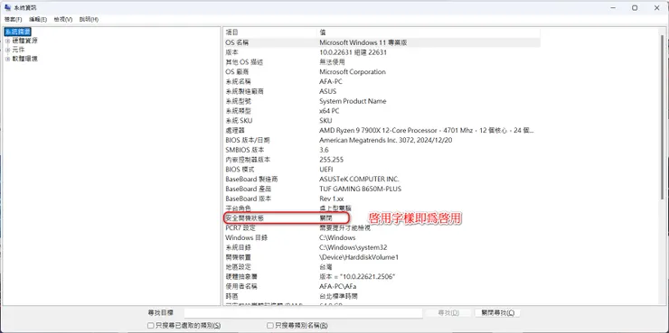Tick the 只搜尋已選取的類別(S) checkbox
The image size is (669, 333).
[x=151, y=326]
